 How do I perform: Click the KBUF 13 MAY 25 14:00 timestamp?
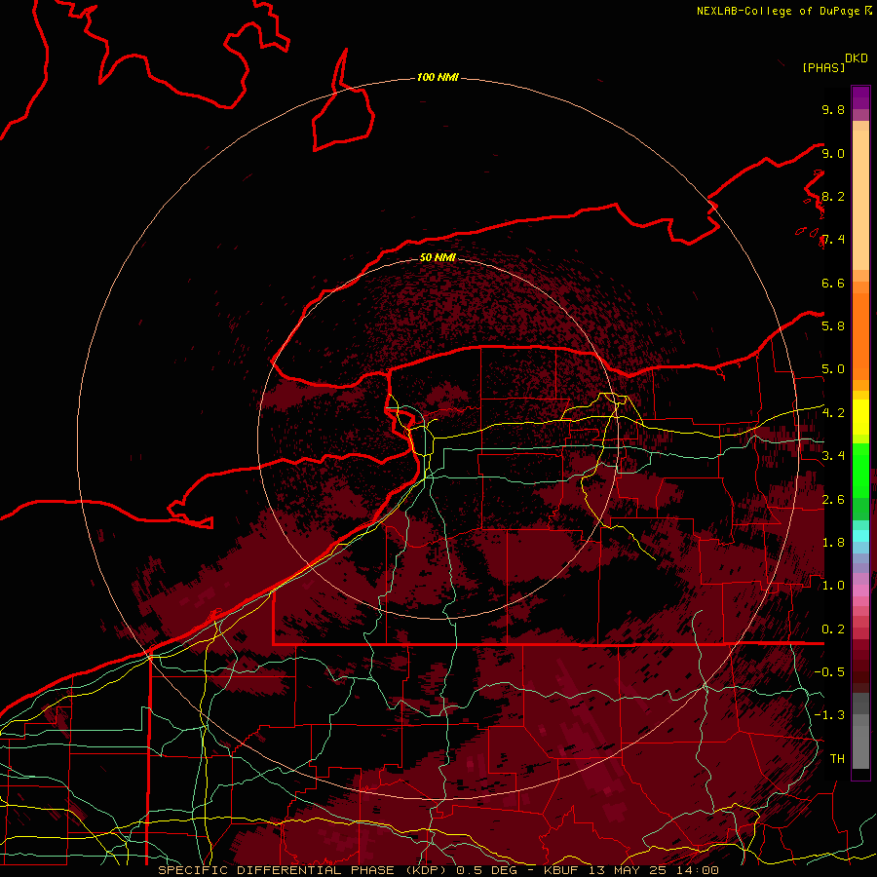tap(631, 870)
